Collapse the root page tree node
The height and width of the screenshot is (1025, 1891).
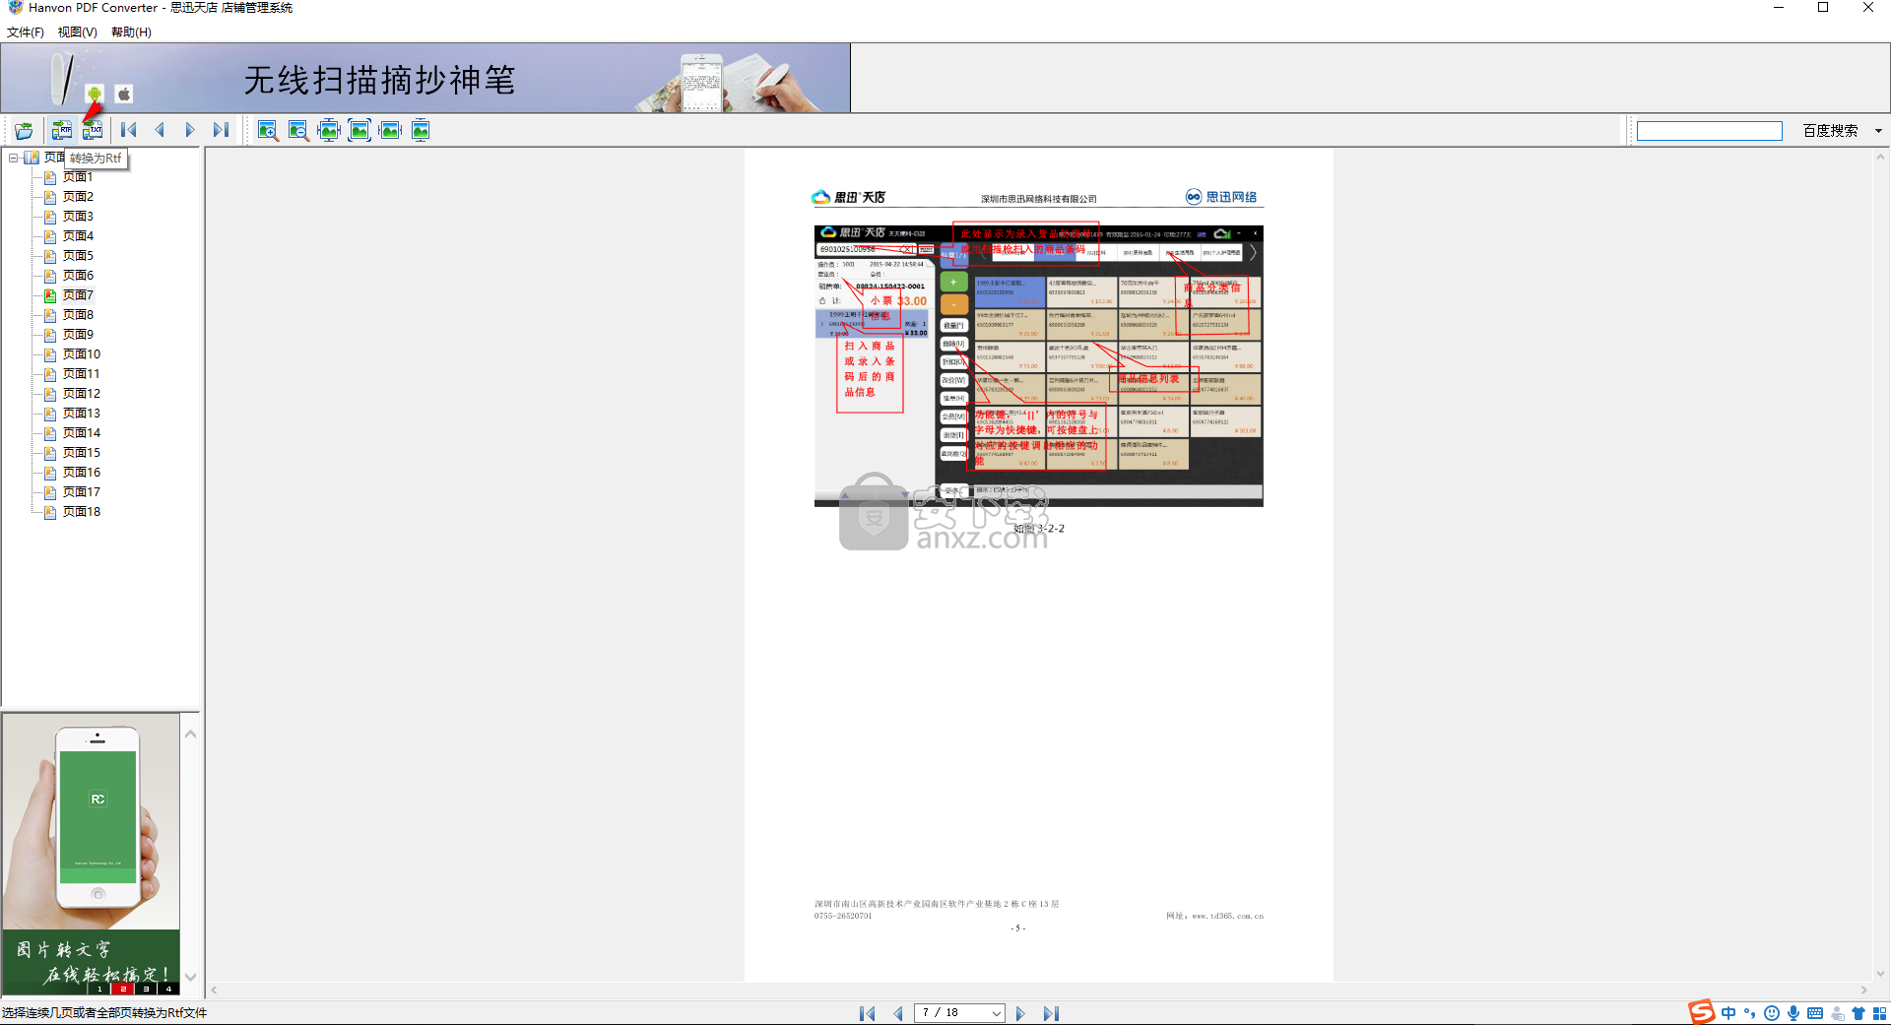click(14, 158)
